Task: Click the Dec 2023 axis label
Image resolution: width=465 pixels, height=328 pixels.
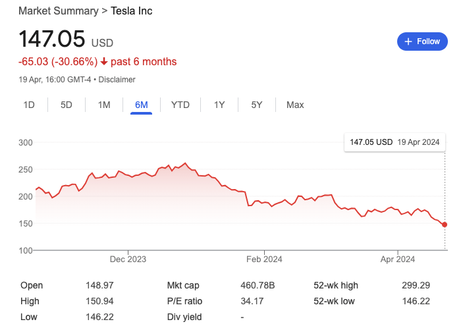Action: (128, 260)
